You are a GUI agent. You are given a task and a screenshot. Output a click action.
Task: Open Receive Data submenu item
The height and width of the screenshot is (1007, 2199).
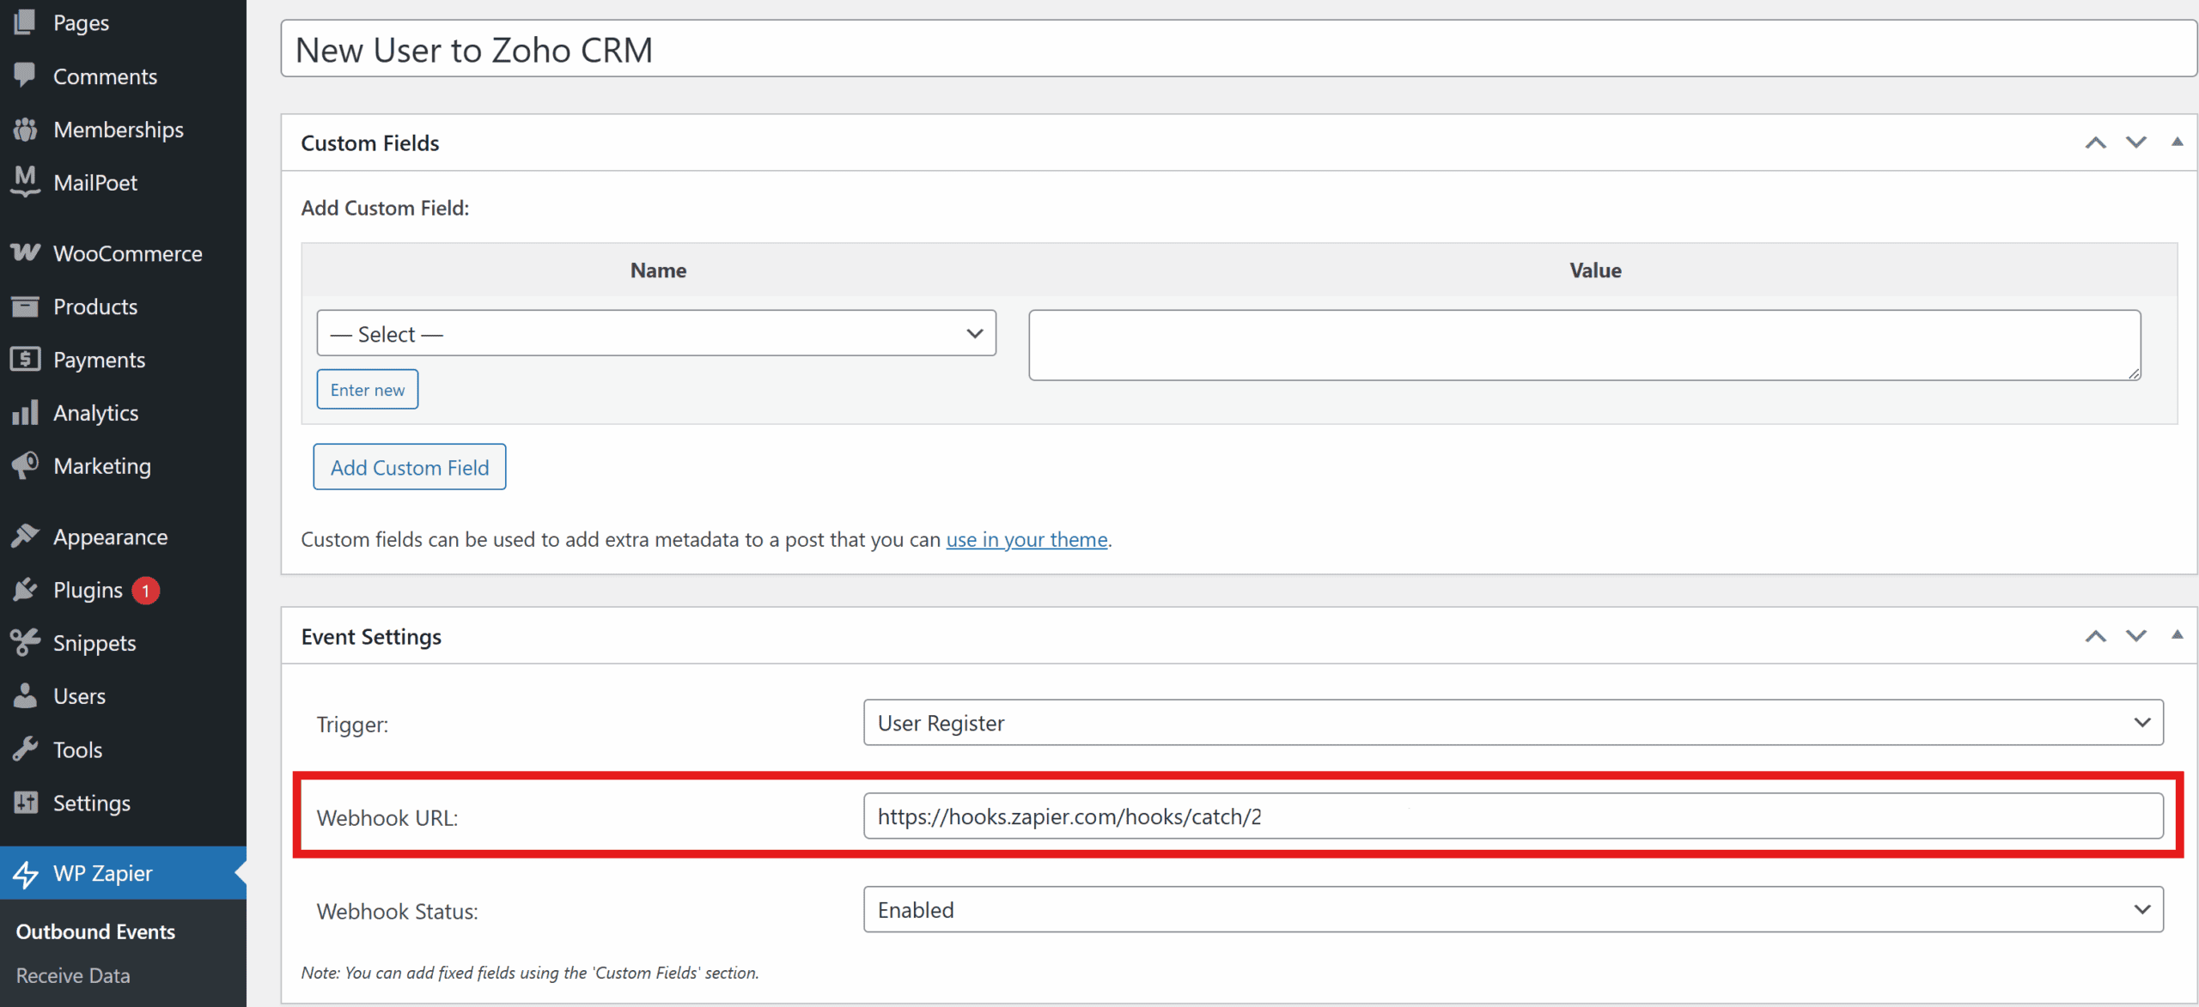[73, 976]
